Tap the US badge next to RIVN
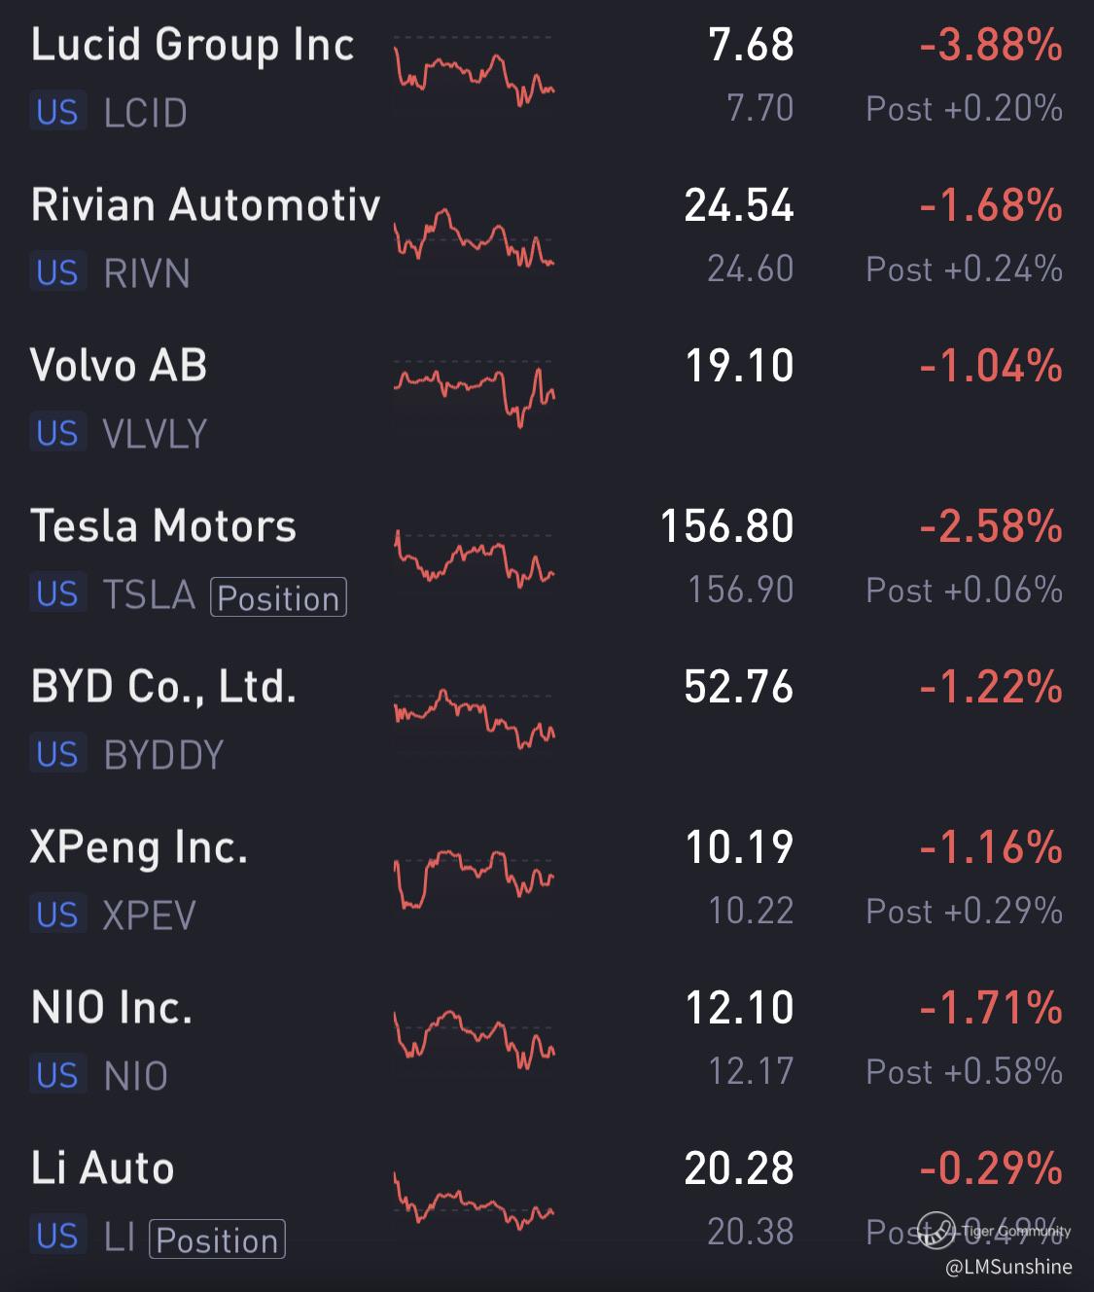 tap(57, 273)
